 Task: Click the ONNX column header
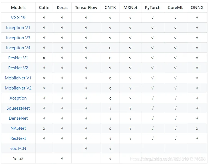pos(197,8)
